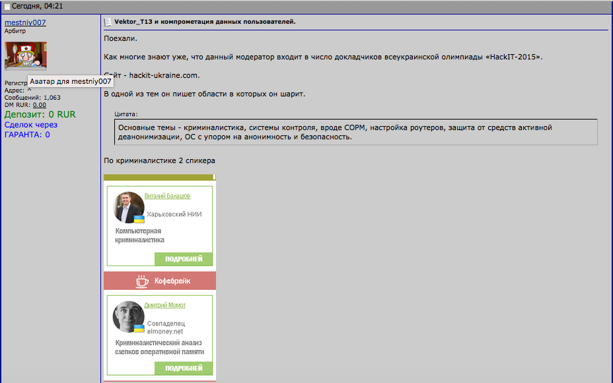Click Компьютерная криминалистика talk title

tap(139, 235)
